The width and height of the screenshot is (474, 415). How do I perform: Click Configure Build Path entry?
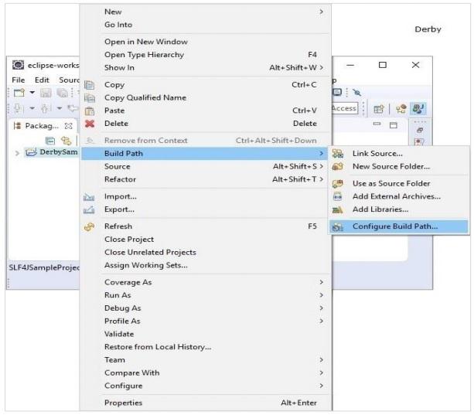[399, 226]
